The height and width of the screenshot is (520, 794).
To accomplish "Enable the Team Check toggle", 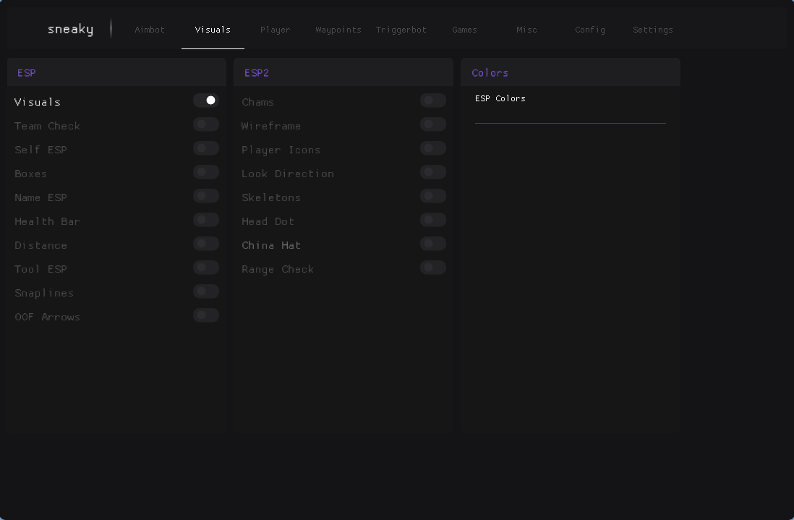I will (206, 124).
